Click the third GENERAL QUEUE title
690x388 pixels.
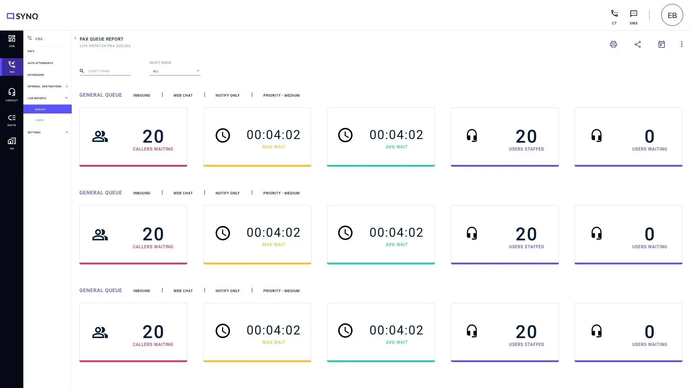[101, 290]
